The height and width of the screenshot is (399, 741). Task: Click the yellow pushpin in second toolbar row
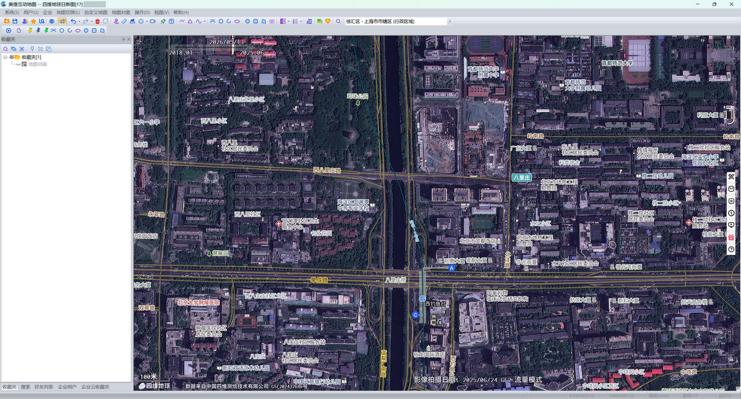coord(30,31)
